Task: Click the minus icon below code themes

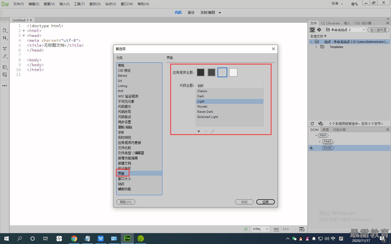Action: tap(206, 131)
